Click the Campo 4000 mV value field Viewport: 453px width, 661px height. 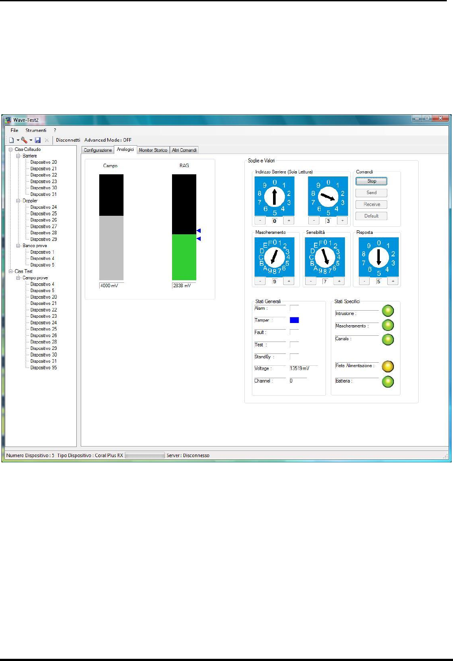[112, 286]
